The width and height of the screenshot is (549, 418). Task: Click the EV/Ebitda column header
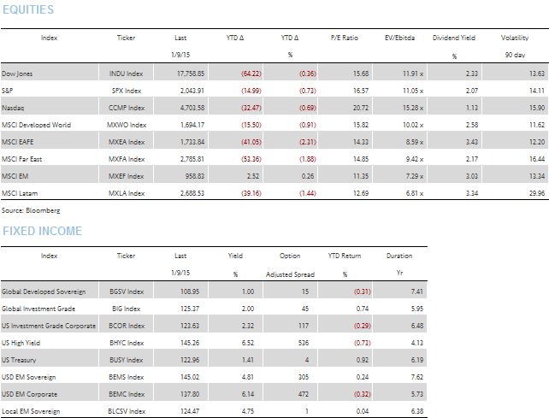tap(401, 38)
